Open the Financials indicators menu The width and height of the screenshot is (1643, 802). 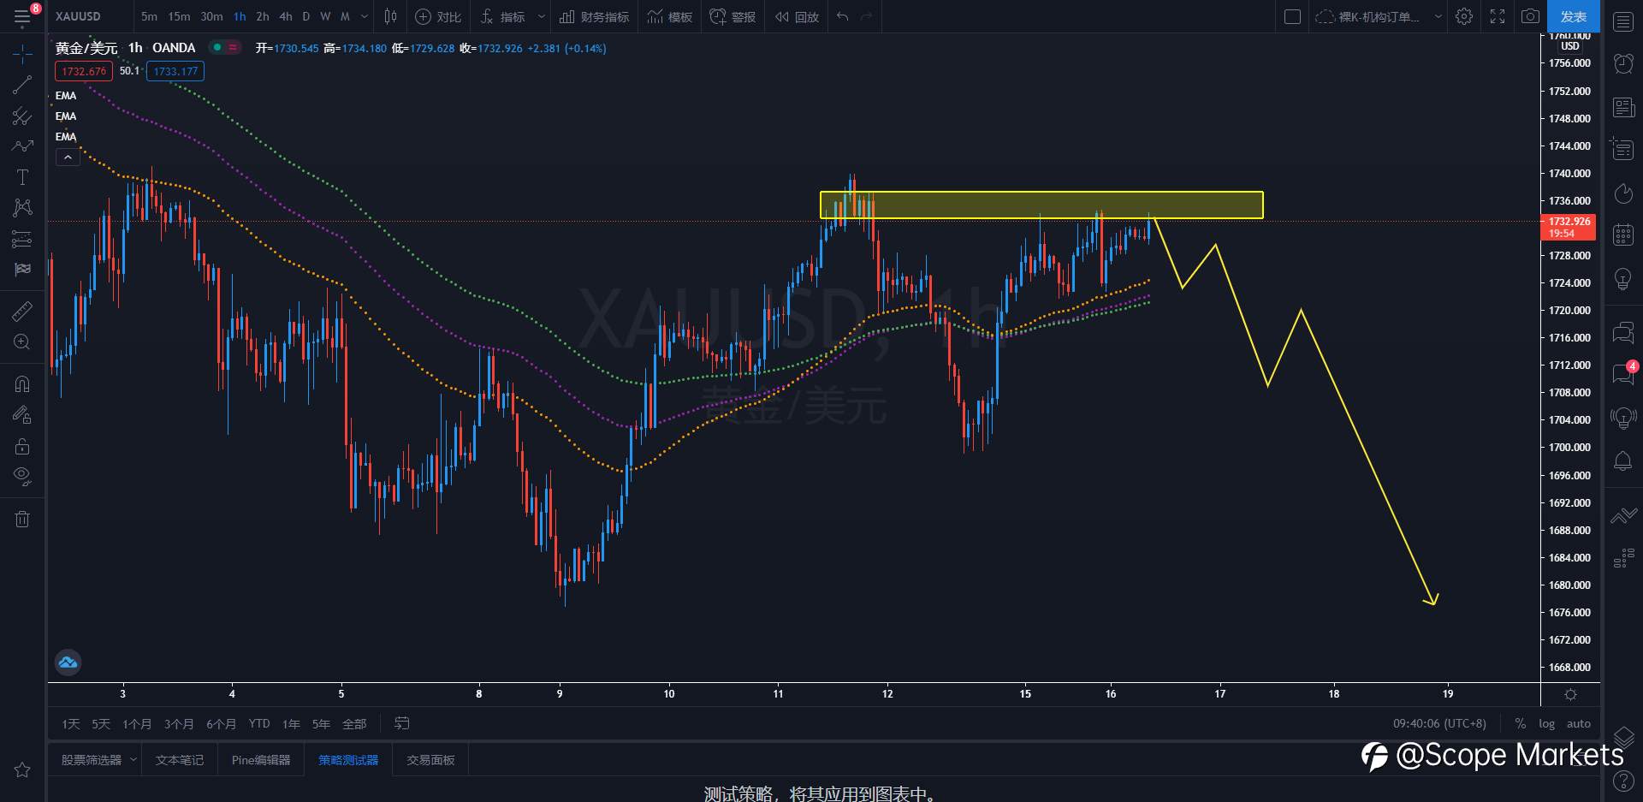pos(594,16)
